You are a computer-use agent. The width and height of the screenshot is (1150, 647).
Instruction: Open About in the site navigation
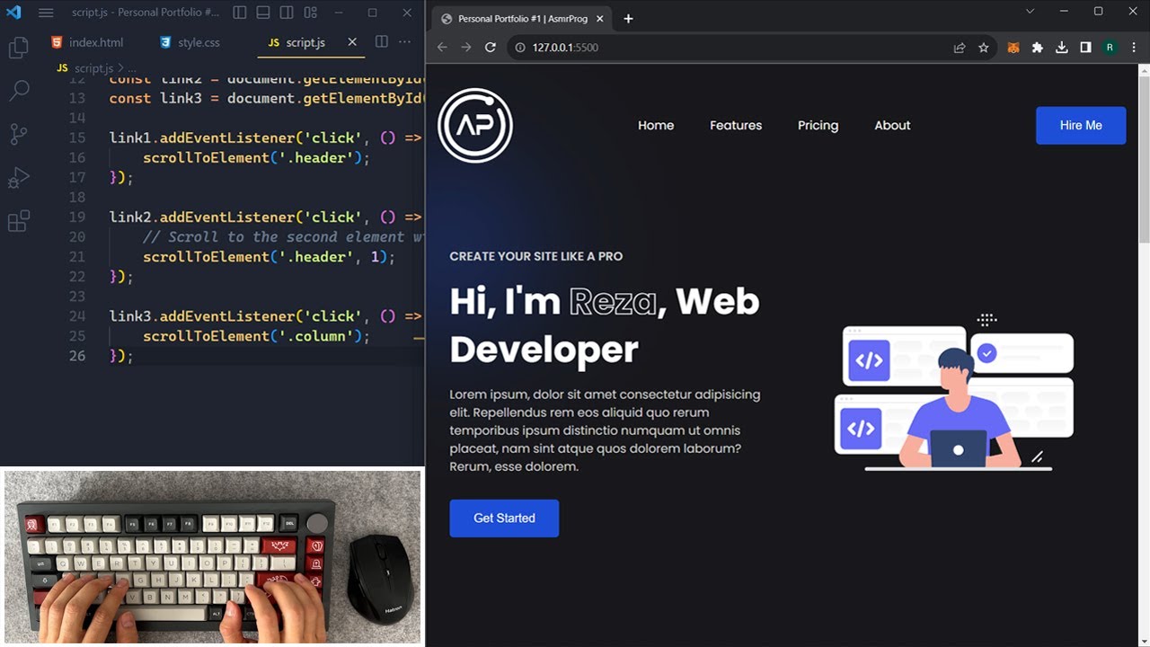892,126
